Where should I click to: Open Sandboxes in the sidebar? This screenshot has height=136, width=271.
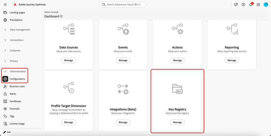16,101
